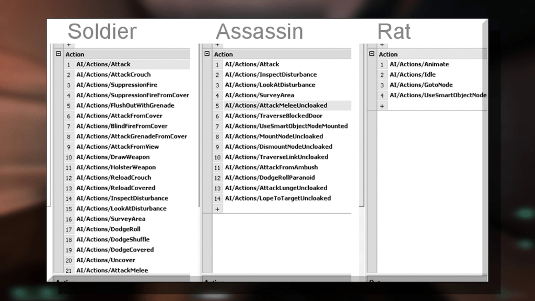
Task: Choose TraverseBlockedDoor action for Assassin
Action: click(x=273, y=115)
